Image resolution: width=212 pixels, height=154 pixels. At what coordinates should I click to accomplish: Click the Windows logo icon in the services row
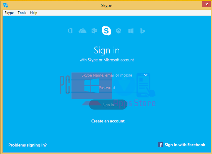(x=131, y=31)
